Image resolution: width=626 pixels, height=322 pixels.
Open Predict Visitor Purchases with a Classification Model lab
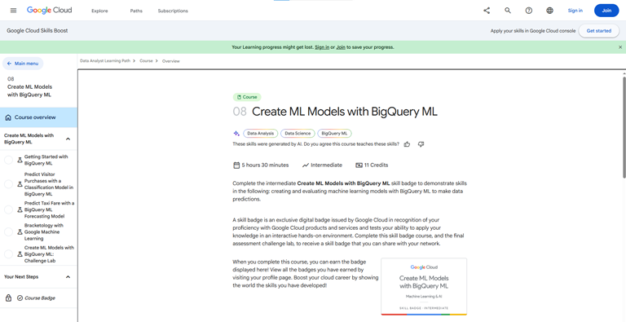click(49, 184)
